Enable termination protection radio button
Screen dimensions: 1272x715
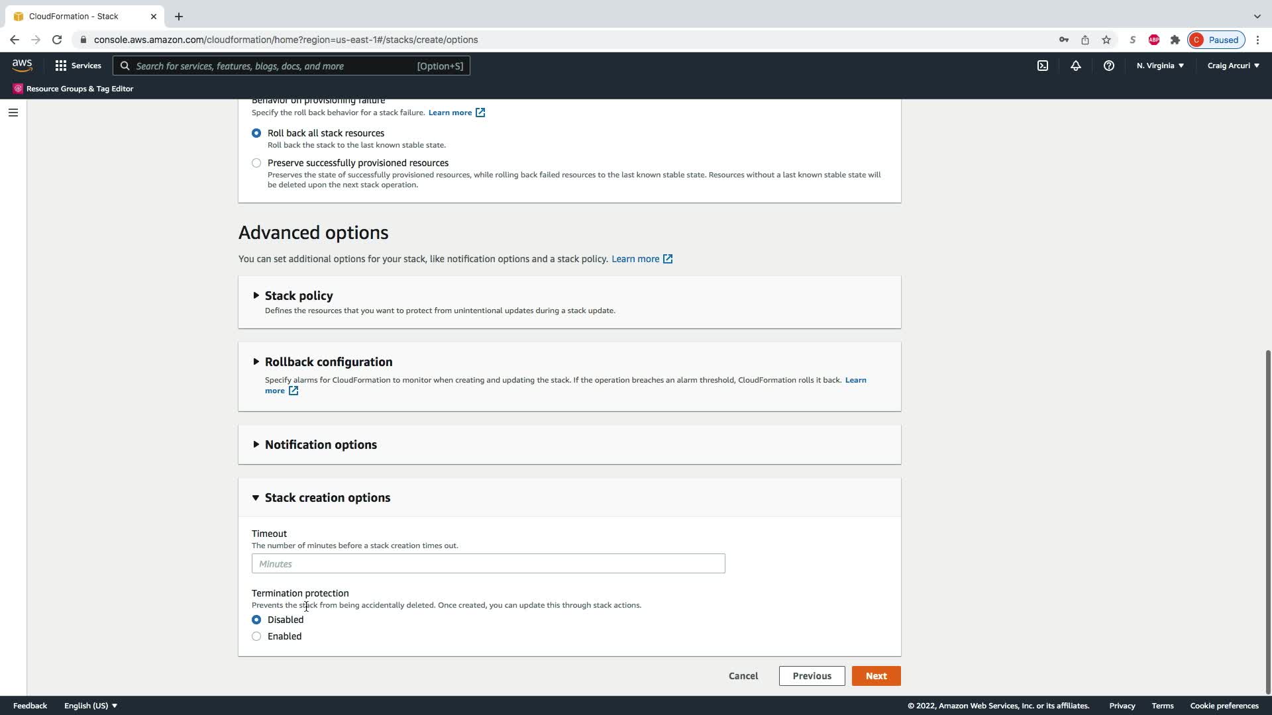[x=256, y=636]
